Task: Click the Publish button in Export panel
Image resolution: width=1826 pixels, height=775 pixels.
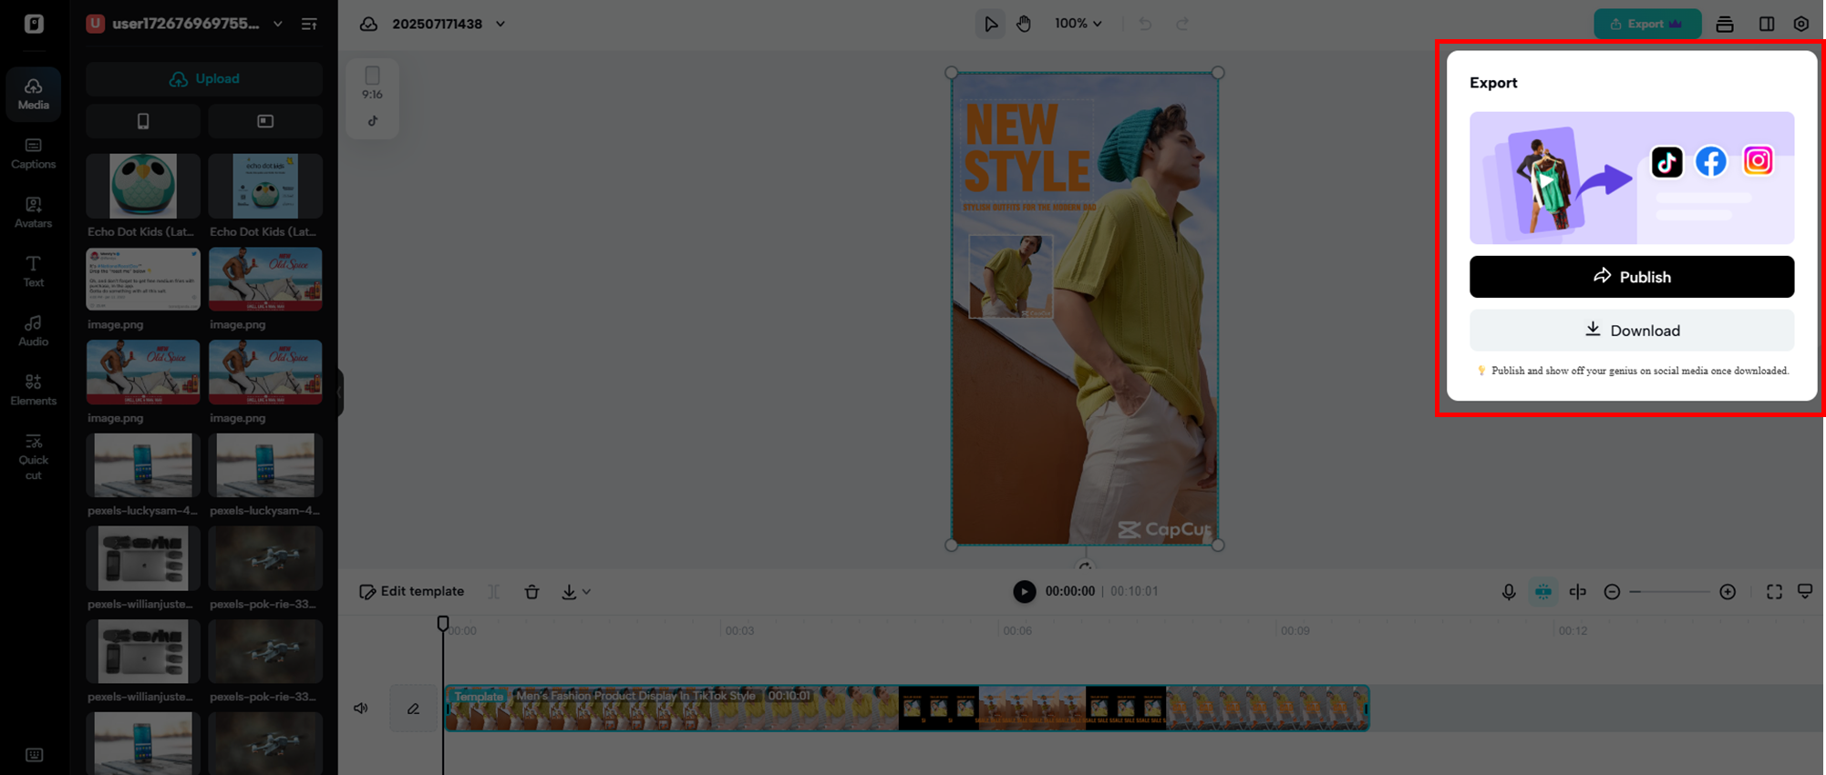Action: (1631, 277)
